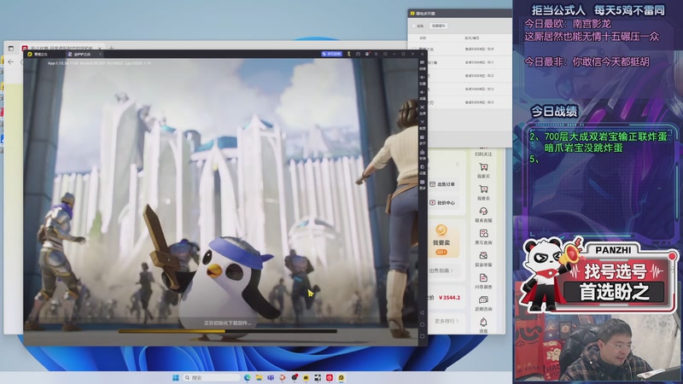
Task: Open a new browser tab with plus
Action: pos(112,48)
